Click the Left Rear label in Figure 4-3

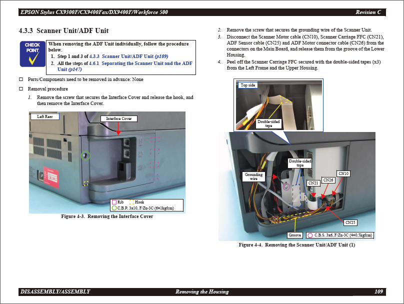tap(44, 116)
